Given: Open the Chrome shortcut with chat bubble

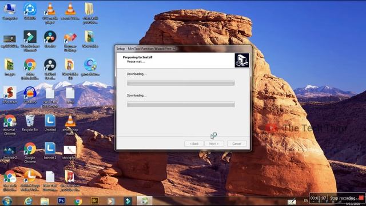Looking at the screenshot, I should tap(10, 181).
